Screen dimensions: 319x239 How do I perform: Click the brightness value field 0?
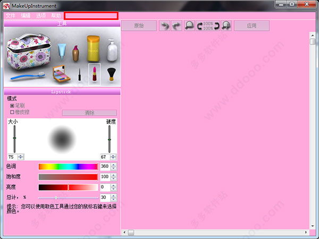pyautogui.click(x=105, y=187)
